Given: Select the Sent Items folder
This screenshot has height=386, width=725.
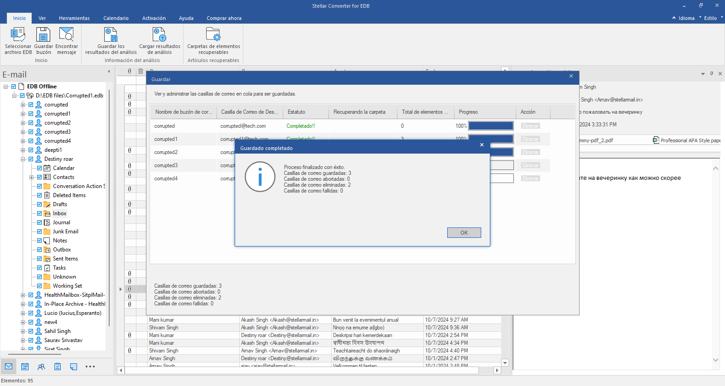Looking at the screenshot, I should pyautogui.click(x=65, y=259).
